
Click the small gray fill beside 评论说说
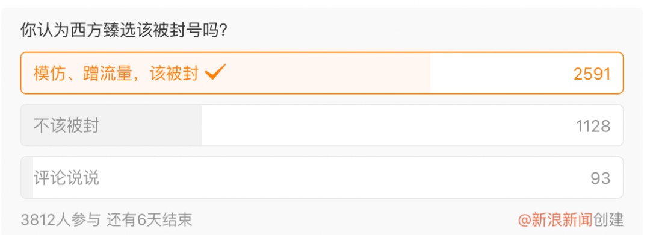tap(27, 178)
